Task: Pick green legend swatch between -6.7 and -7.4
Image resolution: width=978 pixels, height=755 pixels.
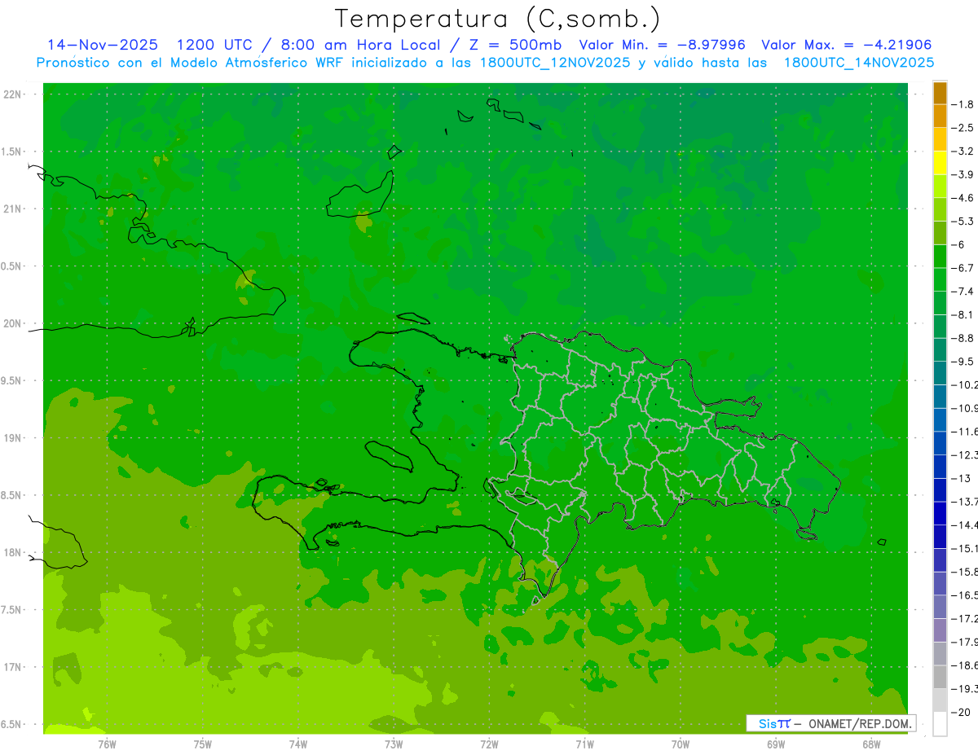Action: (x=940, y=279)
